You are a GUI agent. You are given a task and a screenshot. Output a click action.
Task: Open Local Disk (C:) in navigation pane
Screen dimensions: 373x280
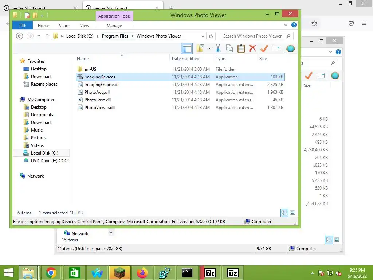[x=44, y=153]
